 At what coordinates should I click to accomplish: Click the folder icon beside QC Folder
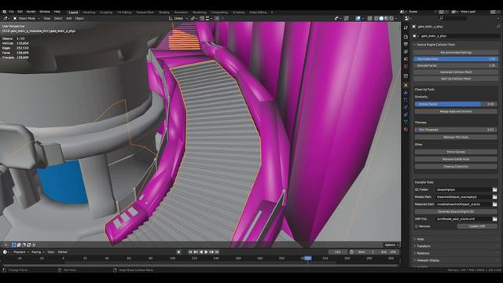[494, 189]
